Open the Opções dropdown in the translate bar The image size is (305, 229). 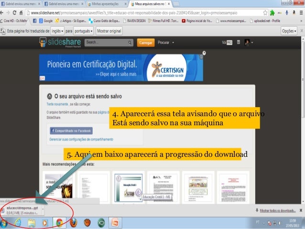tap(289, 31)
